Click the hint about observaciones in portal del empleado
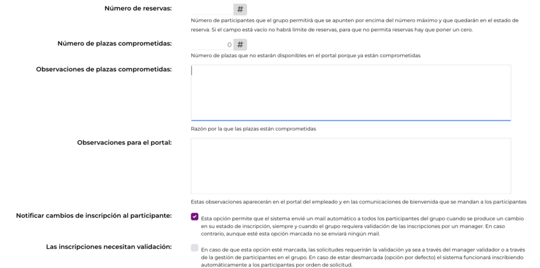This screenshot has width=540, height=268. pos(359,202)
